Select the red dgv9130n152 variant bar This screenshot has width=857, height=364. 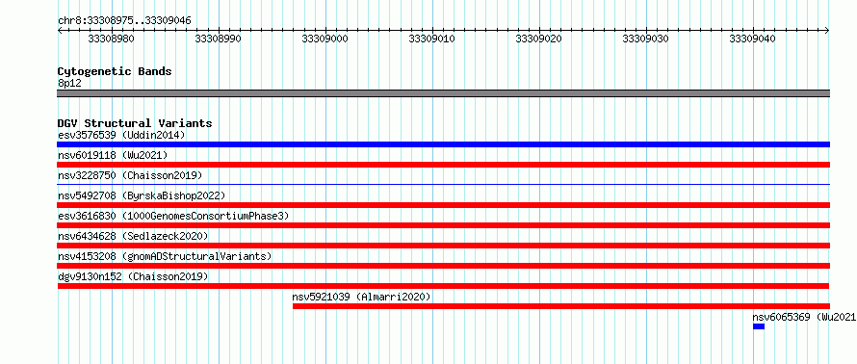(443, 286)
